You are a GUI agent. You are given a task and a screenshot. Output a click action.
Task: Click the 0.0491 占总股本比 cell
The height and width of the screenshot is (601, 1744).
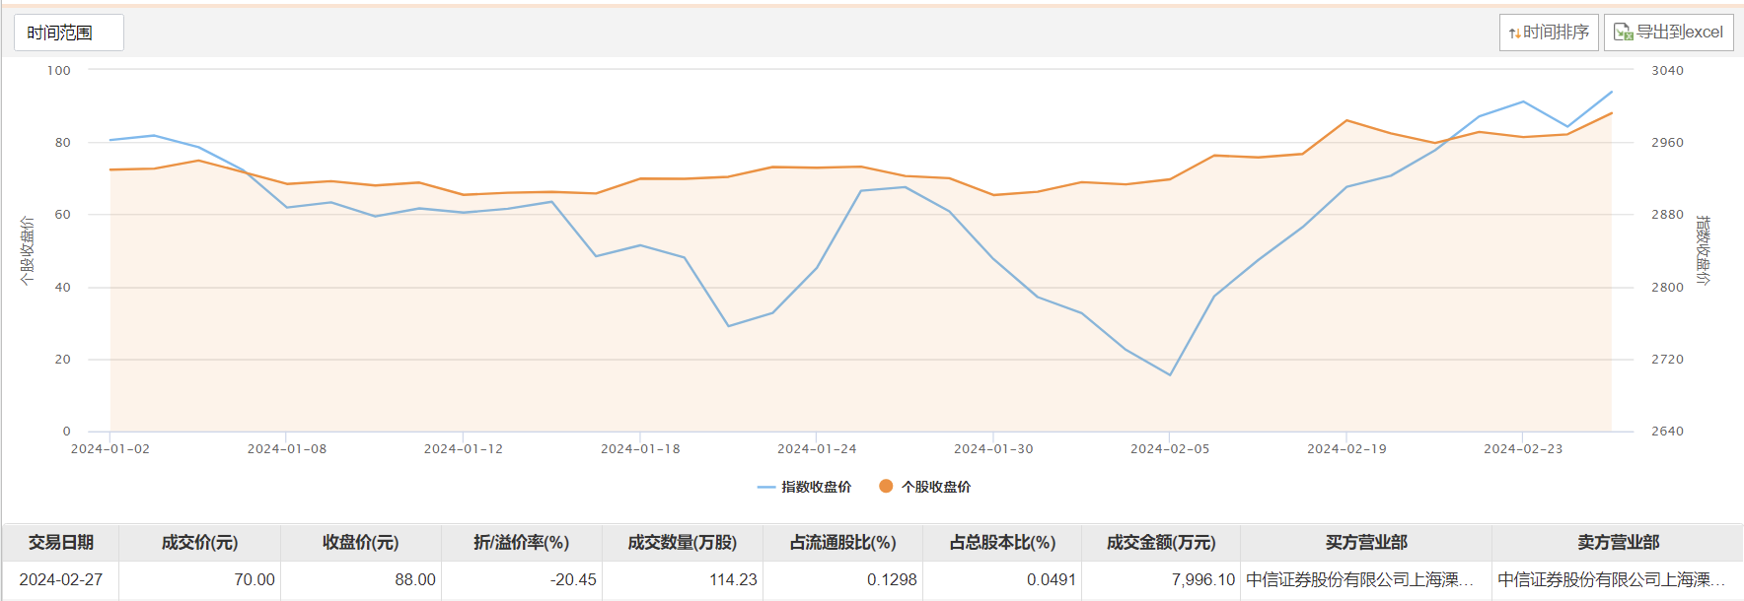(1002, 579)
